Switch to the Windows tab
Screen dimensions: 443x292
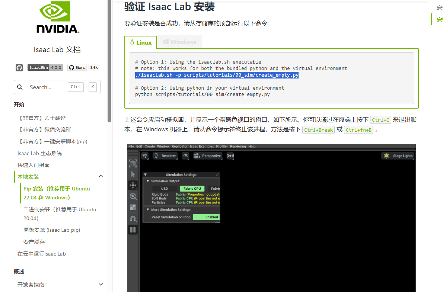[x=180, y=42]
